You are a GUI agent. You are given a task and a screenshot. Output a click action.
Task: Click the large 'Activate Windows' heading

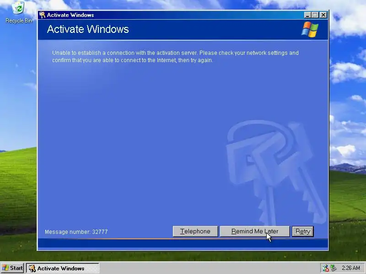pyautogui.click(x=88, y=29)
